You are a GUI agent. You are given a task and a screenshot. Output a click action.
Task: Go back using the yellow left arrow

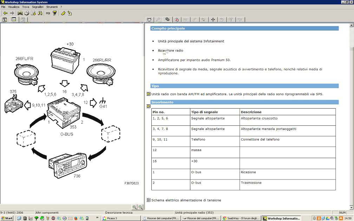pyautogui.click(x=5, y=13)
